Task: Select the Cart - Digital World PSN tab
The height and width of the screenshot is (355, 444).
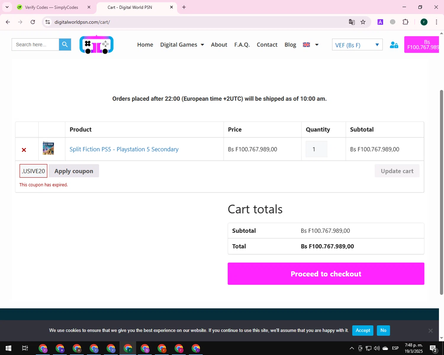Action: click(130, 7)
